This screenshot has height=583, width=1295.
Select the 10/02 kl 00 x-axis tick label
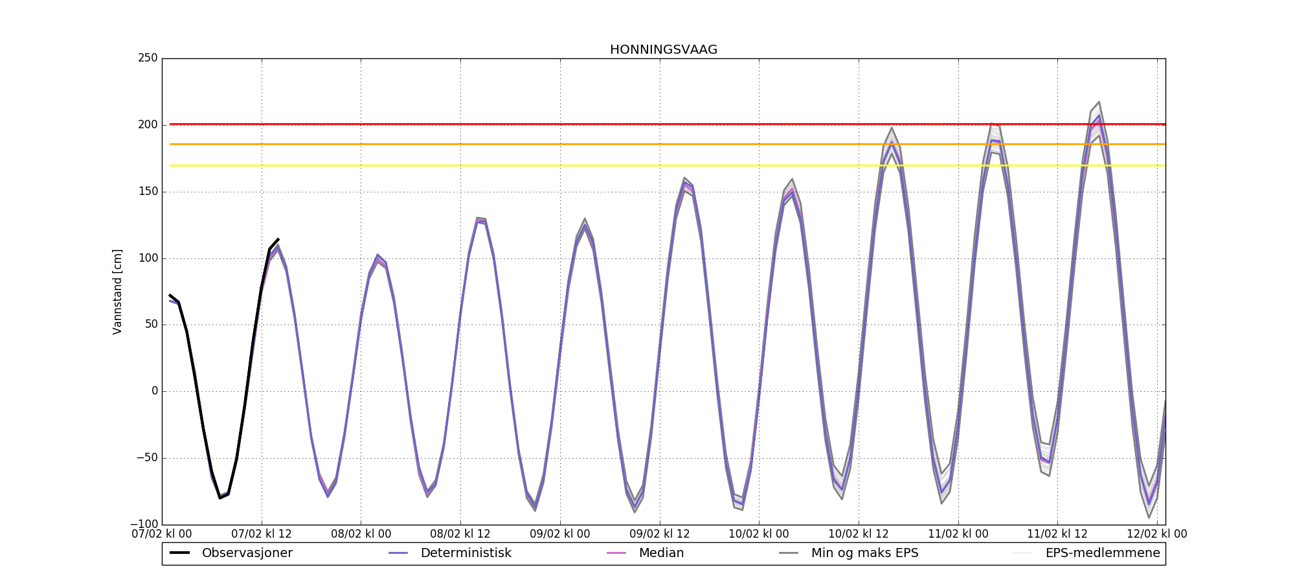[759, 534]
